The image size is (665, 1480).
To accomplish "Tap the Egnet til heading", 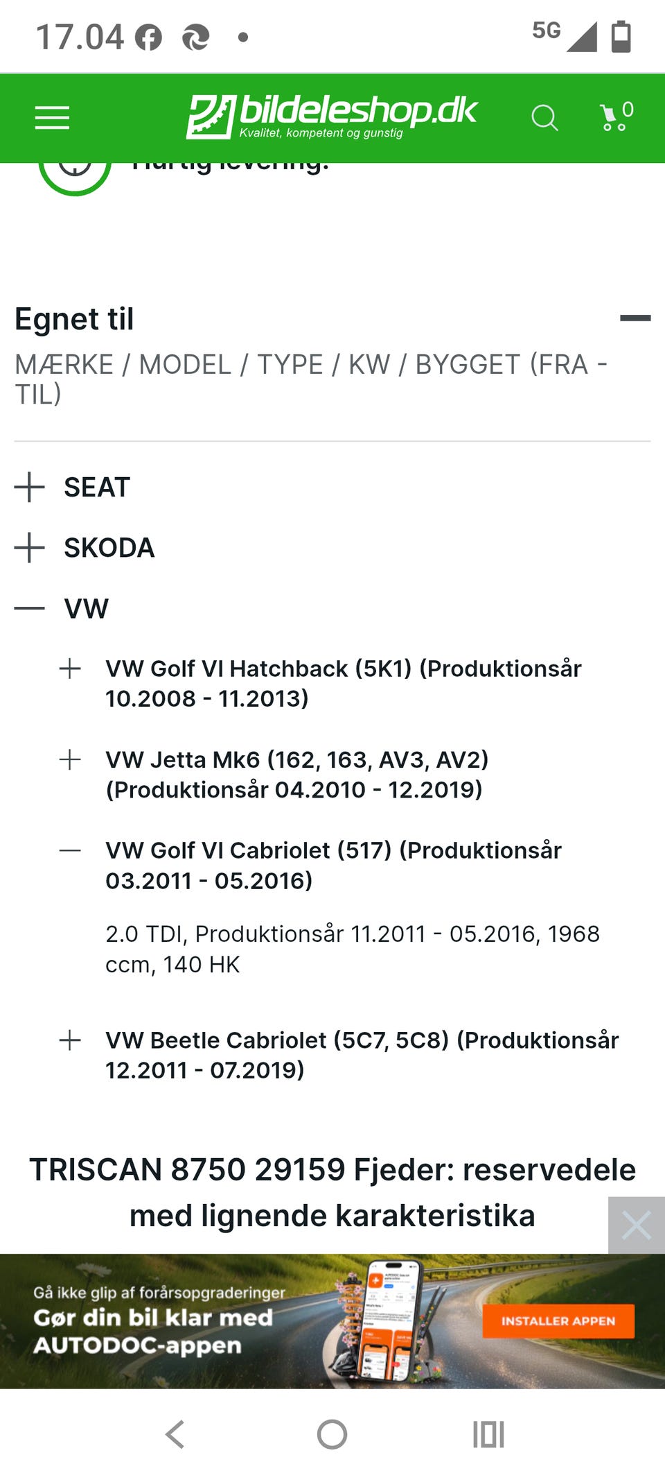I will [74, 319].
